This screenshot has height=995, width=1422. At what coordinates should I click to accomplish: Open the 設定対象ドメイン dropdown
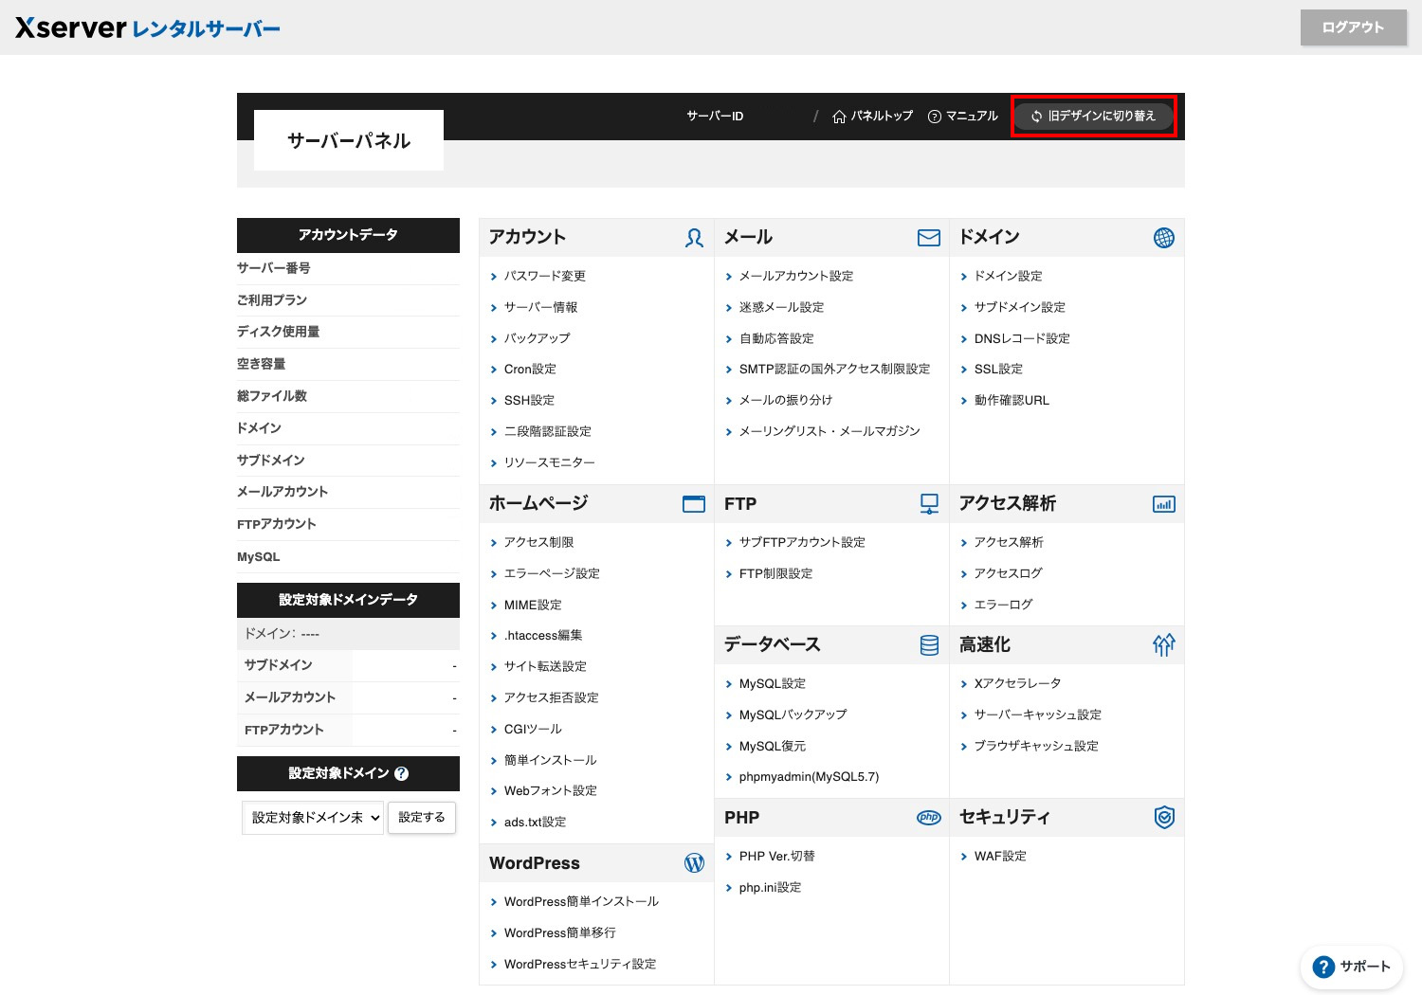click(x=313, y=818)
